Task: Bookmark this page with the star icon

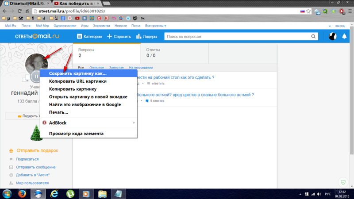Action: (308, 11)
